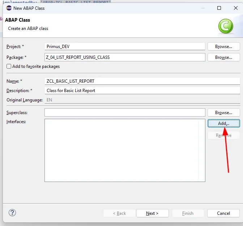Browse for a Package
This screenshot has height=226, width=243.
(223, 57)
